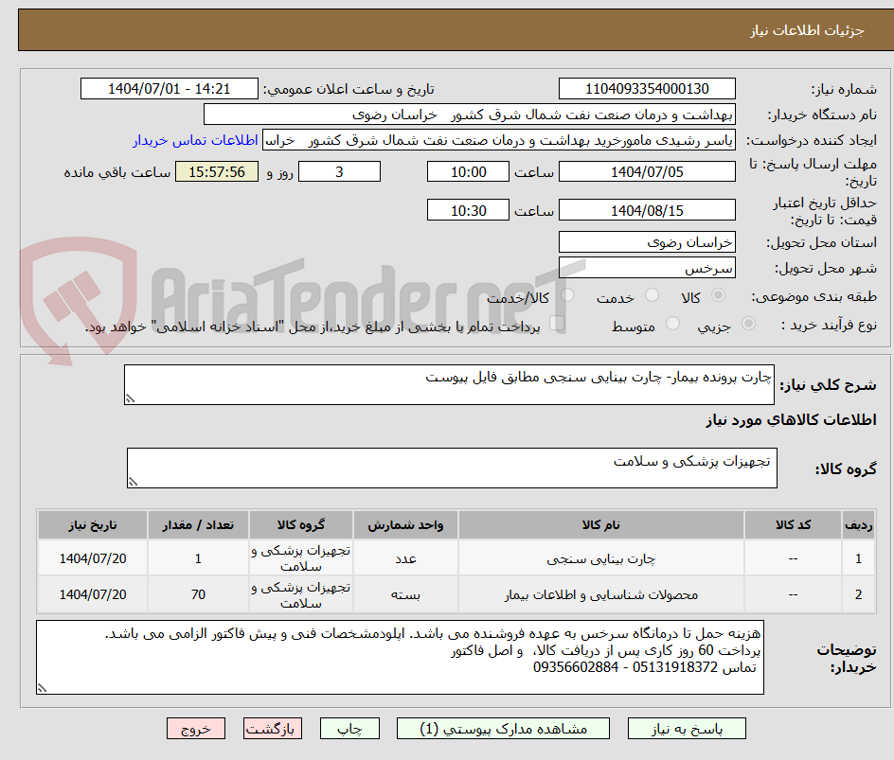Click the چاپ print button

click(349, 728)
